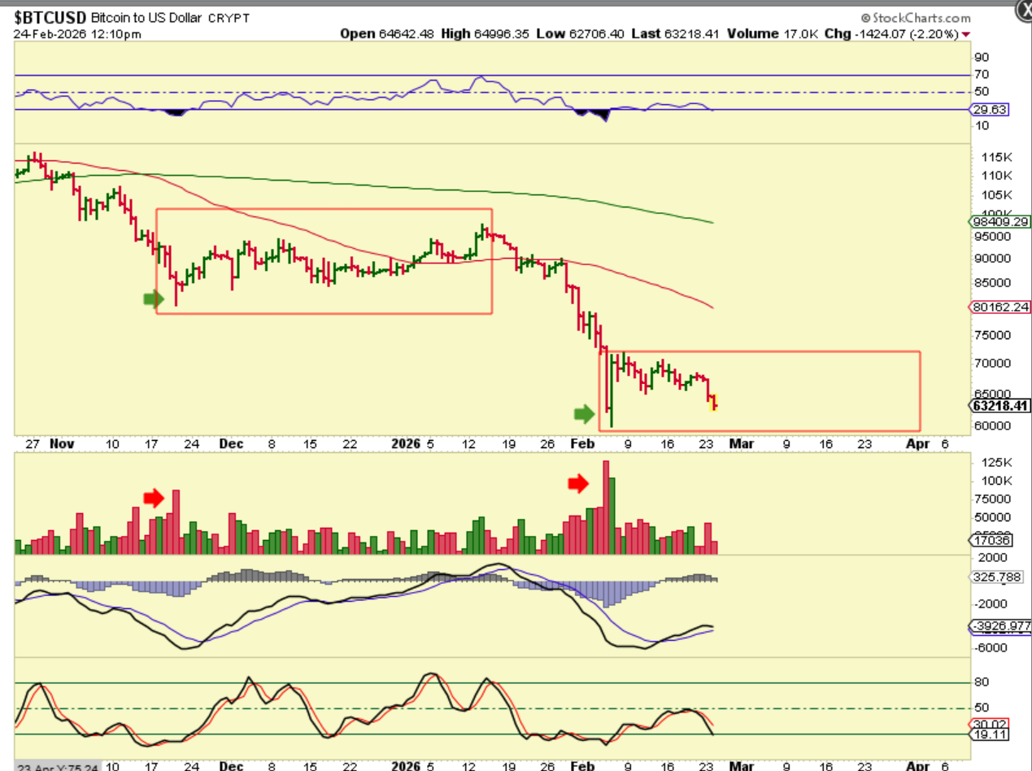Click the 110K price axis label
The image size is (1032, 771).
point(996,176)
